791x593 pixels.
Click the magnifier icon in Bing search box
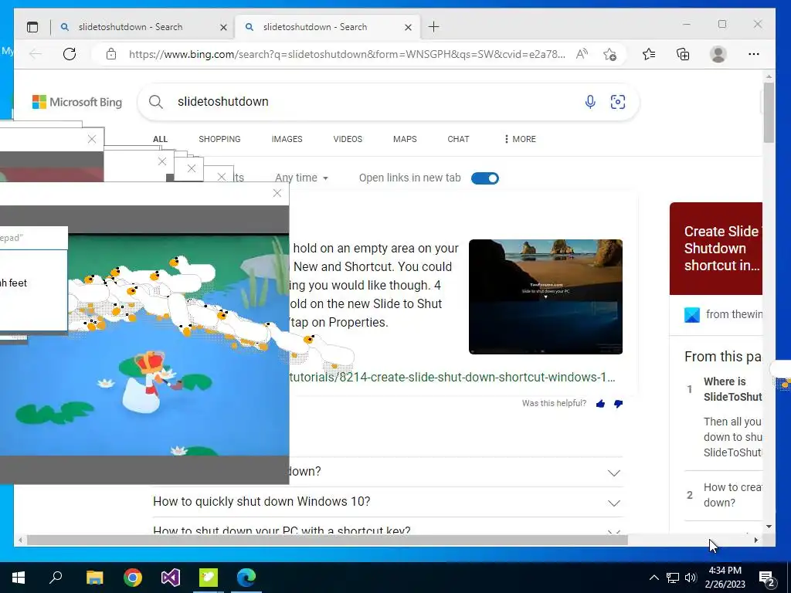point(156,102)
